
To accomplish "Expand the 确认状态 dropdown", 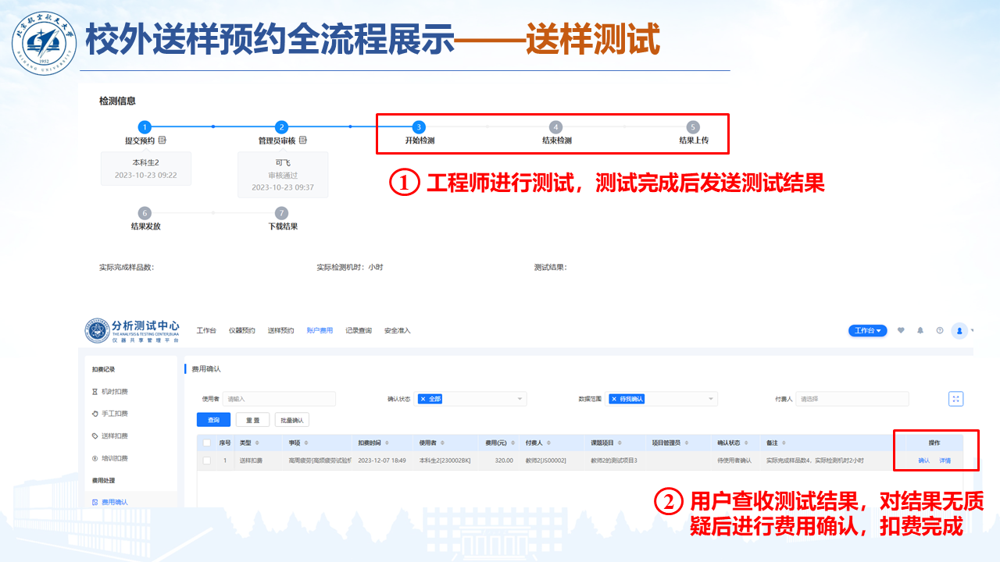I will click(520, 399).
